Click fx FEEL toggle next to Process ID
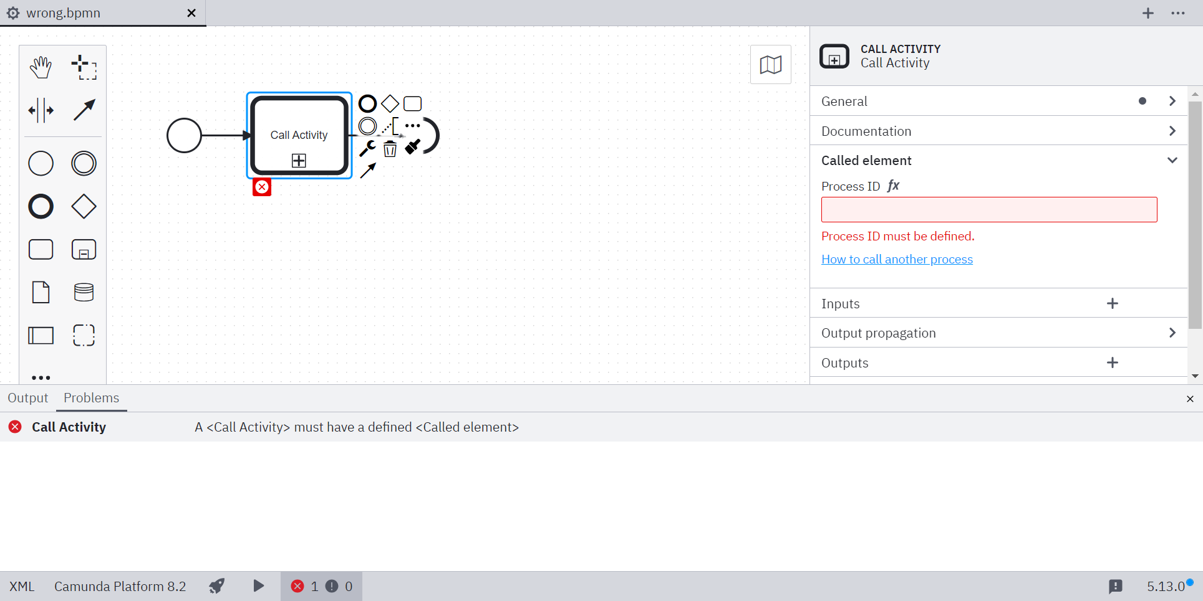Screen dimensions: 1203x601 click(894, 186)
